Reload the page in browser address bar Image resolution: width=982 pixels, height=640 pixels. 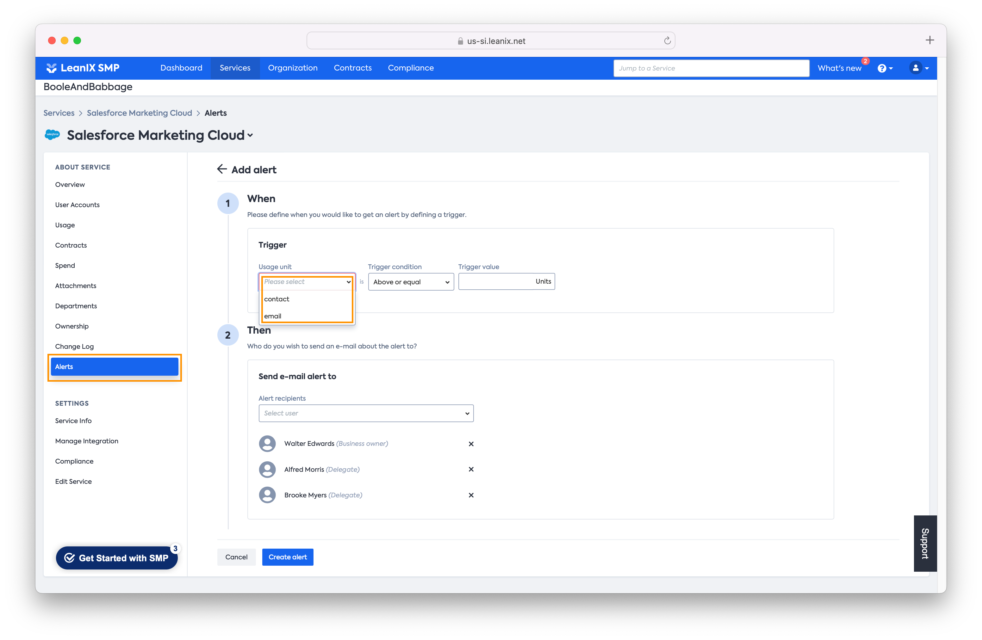tap(667, 40)
